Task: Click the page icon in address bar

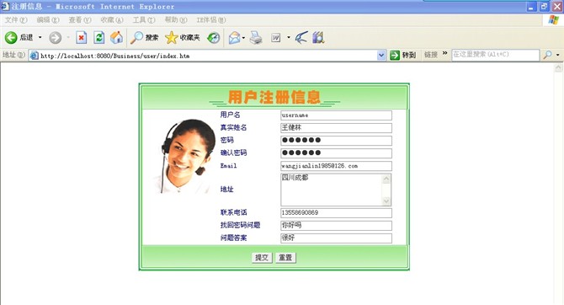Action: 35,56
